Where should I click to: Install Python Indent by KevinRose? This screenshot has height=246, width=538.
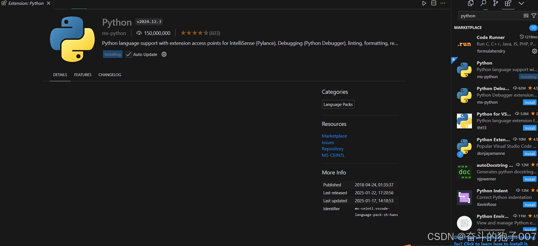530,205
